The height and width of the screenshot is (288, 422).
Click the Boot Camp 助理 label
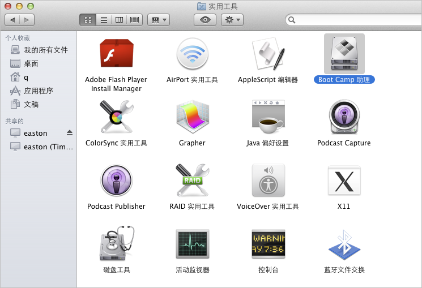pos(344,80)
